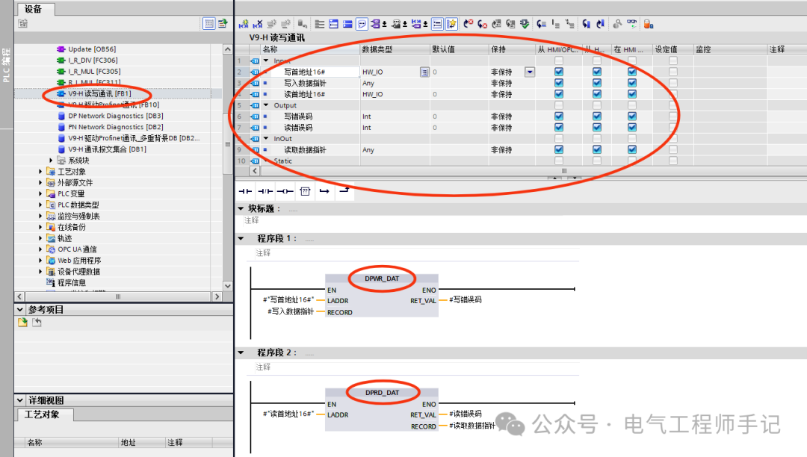Check 设定值 box for 读取数据指针 row
Viewport: 807px width, 457px height.
(673, 149)
